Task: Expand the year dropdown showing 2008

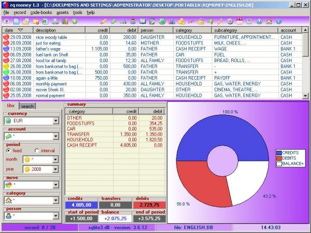Action: coord(55,169)
